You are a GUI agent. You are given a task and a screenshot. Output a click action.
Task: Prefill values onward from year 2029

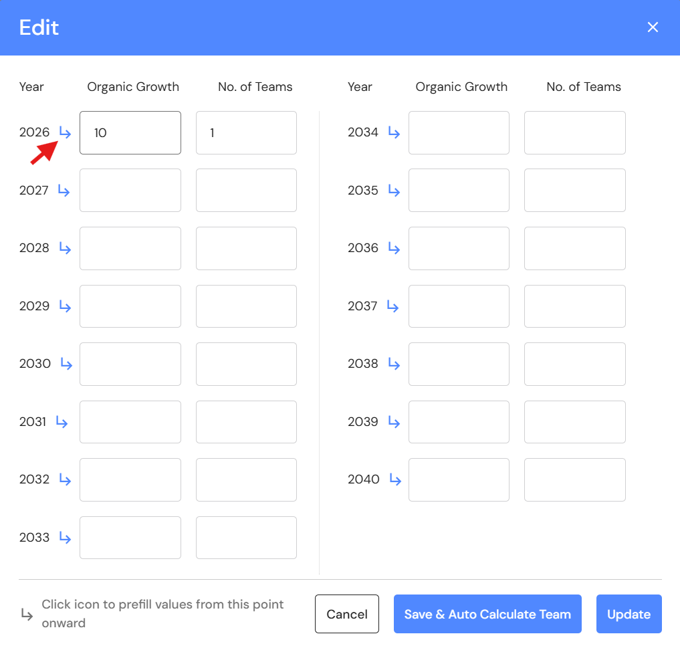65,306
